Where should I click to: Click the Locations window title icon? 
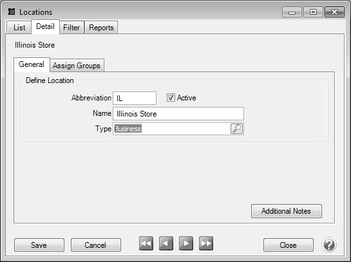[12, 12]
